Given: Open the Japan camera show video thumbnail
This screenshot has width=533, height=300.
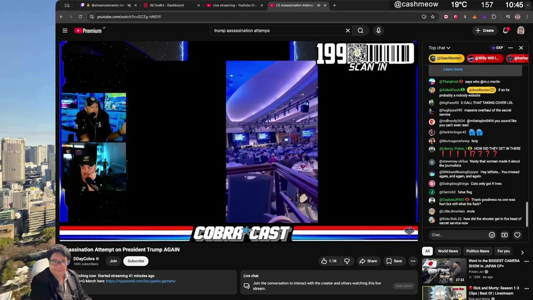Looking at the screenshot, I should [x=444, y=271].
